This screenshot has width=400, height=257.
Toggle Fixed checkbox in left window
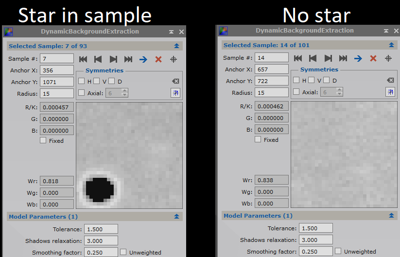point(43,140)
